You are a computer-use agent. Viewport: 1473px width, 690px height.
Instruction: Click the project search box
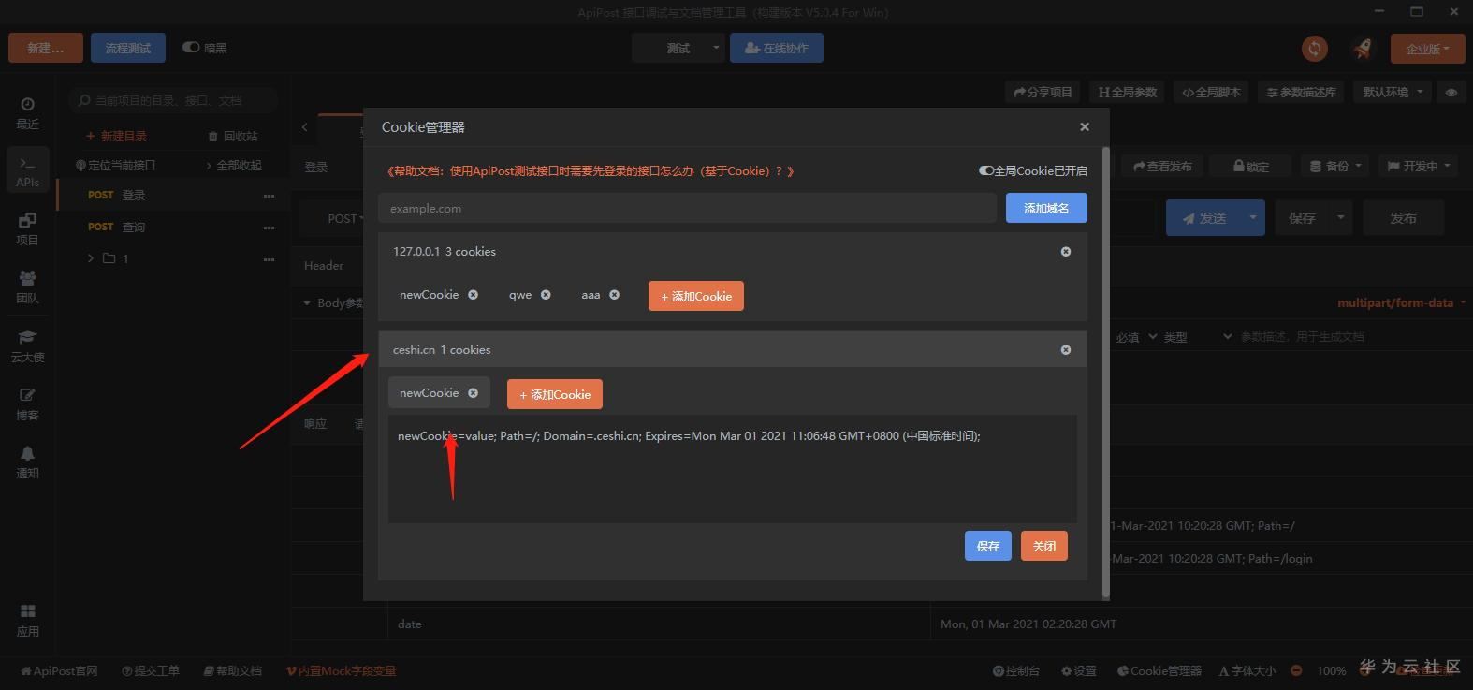pos(173,100)
